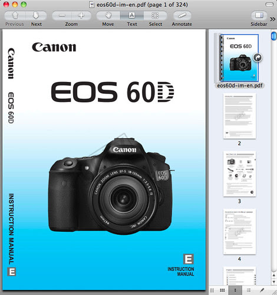
Task: Click the toolbar toggle pill in title bar
Action: [x=269, y=5]
